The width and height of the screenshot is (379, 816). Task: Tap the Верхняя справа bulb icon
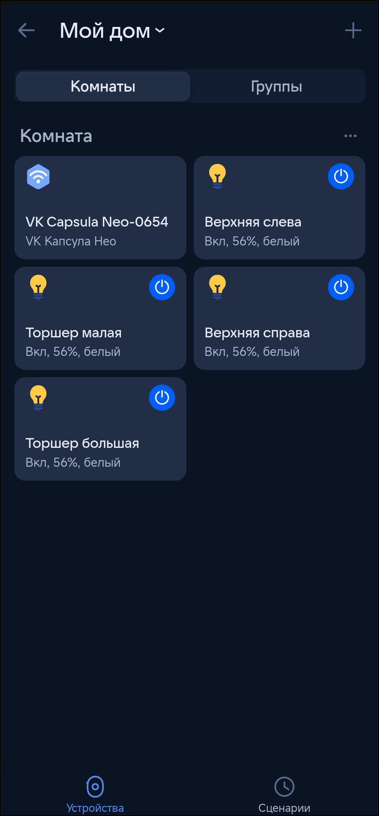click(x=217, y=287)
